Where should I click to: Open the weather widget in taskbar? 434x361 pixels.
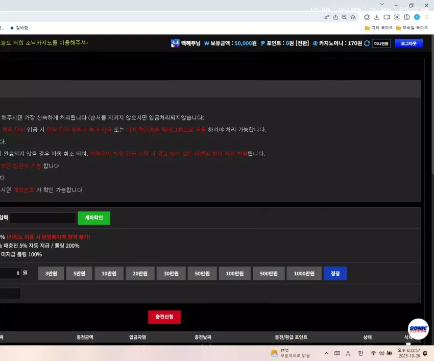(x=290, y=353)
